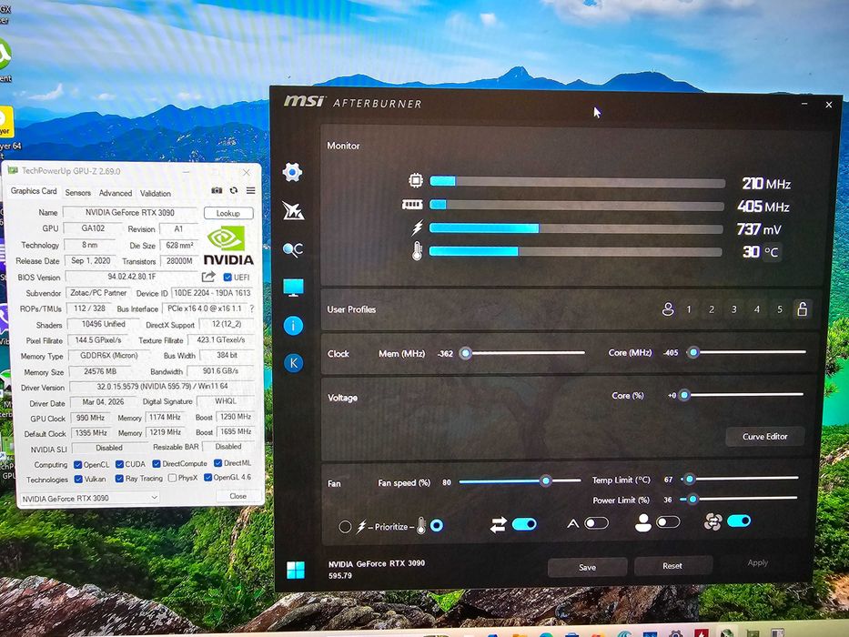
Task: Click the memory clock RAM icon
Action: point(412,204)
